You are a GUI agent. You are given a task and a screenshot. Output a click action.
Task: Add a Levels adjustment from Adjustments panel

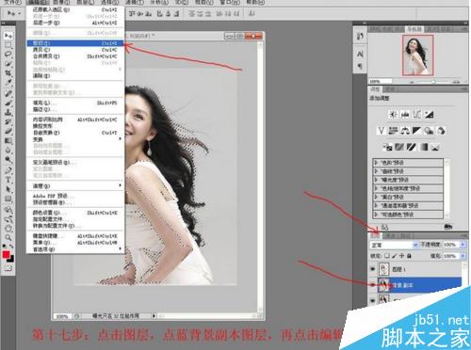[x=405, y=115]
